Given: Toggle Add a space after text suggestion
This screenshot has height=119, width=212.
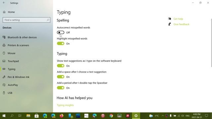Looking at the screenshot, I should click(61, 77).
